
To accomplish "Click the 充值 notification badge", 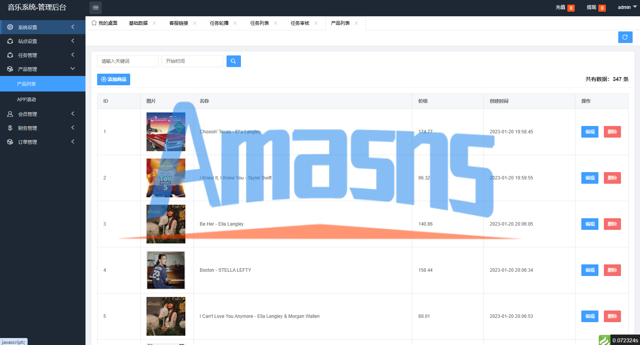I will (x=571, y=8).
